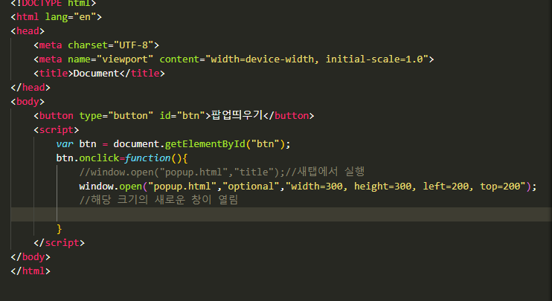Screen dimensions: 552x301
Task: Click the closing head tag
Action: pyautogui.click(x=31, y=87)
